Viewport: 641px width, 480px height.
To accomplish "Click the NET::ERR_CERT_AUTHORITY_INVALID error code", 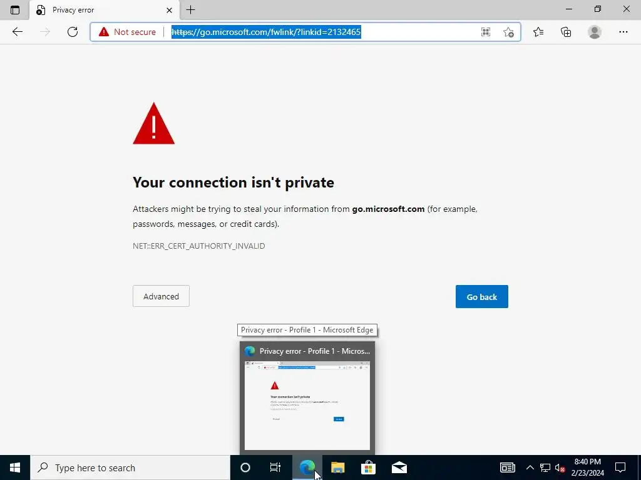I will click(x=198, y=246).
